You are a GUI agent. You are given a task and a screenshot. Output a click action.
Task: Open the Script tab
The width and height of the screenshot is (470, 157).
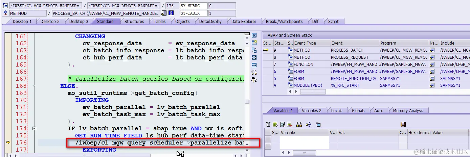(x=333, y=21)
